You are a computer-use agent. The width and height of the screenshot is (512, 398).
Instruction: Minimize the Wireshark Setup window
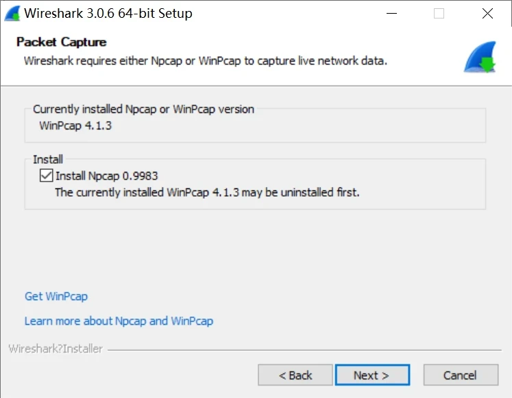point(391,13)
